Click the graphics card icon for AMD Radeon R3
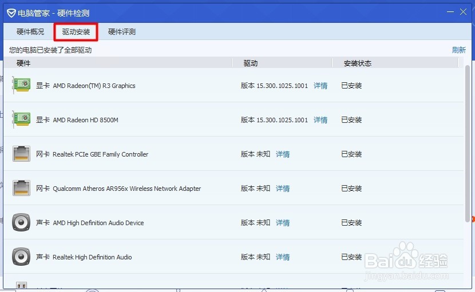The image size is (475, 292). coord(22,85)
